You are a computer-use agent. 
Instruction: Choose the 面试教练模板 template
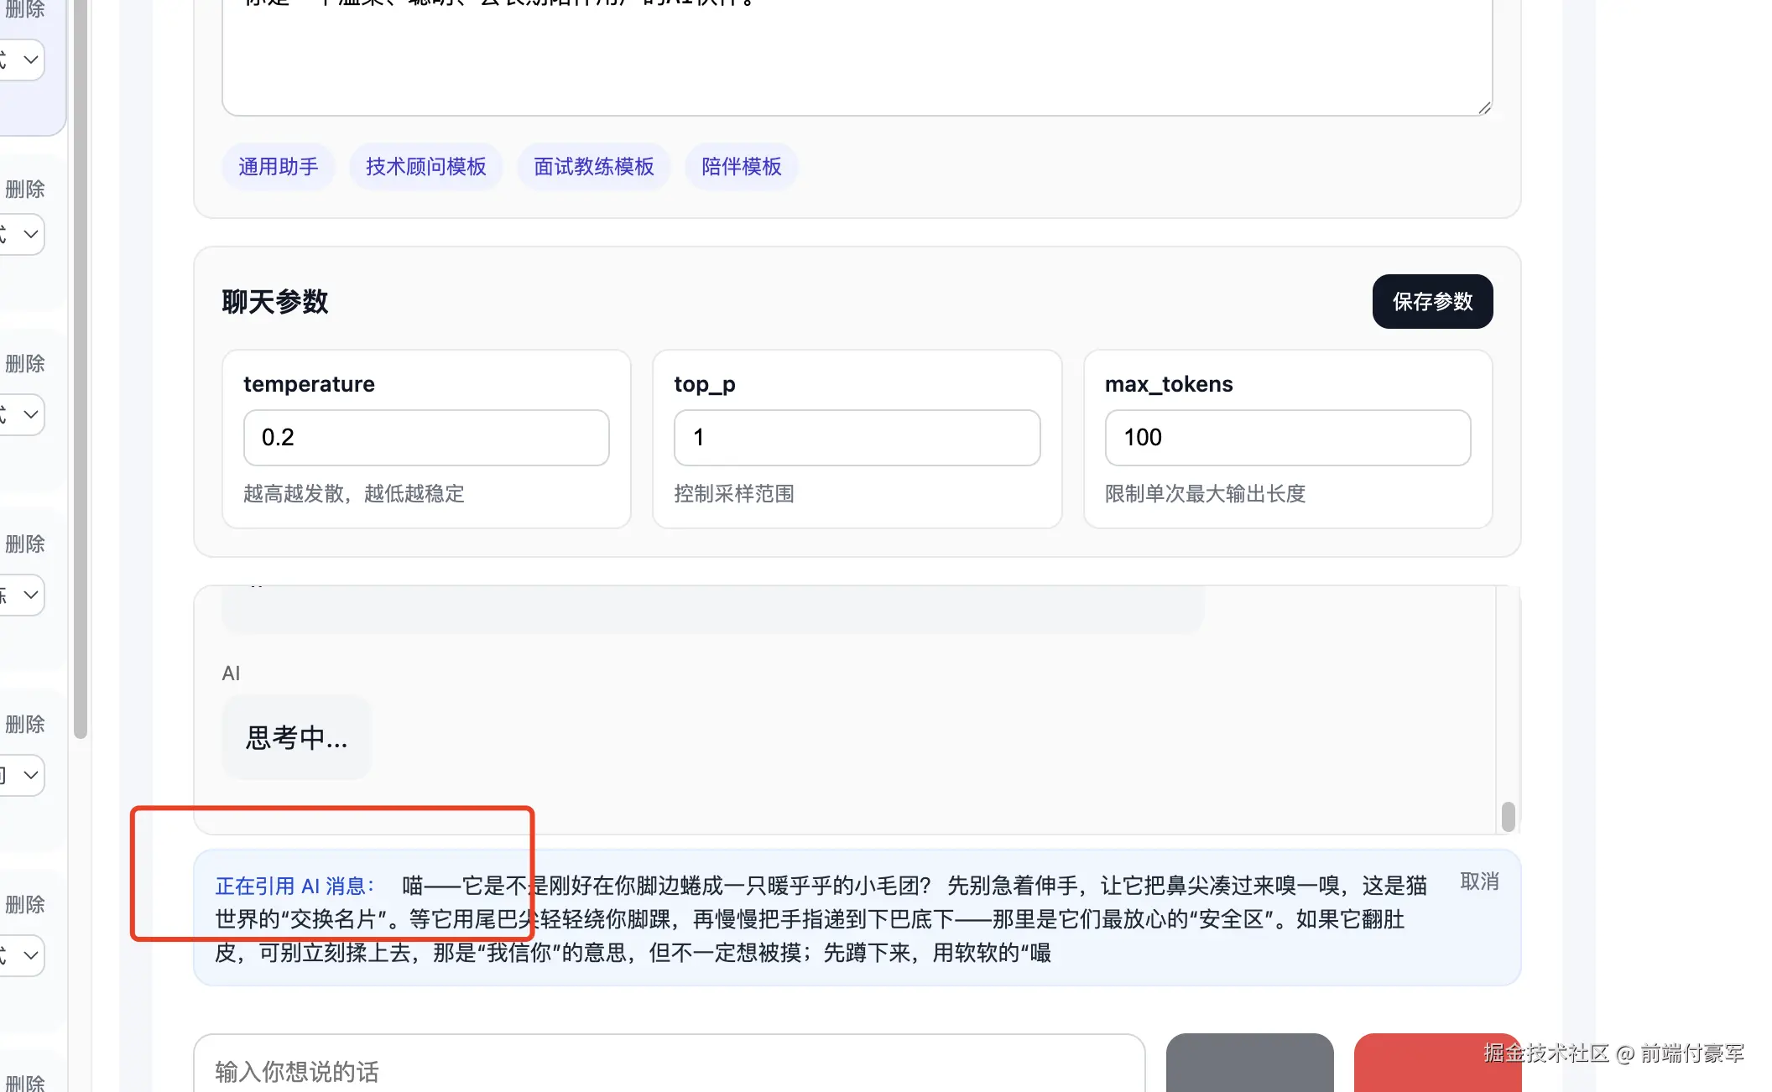(593, 167)
